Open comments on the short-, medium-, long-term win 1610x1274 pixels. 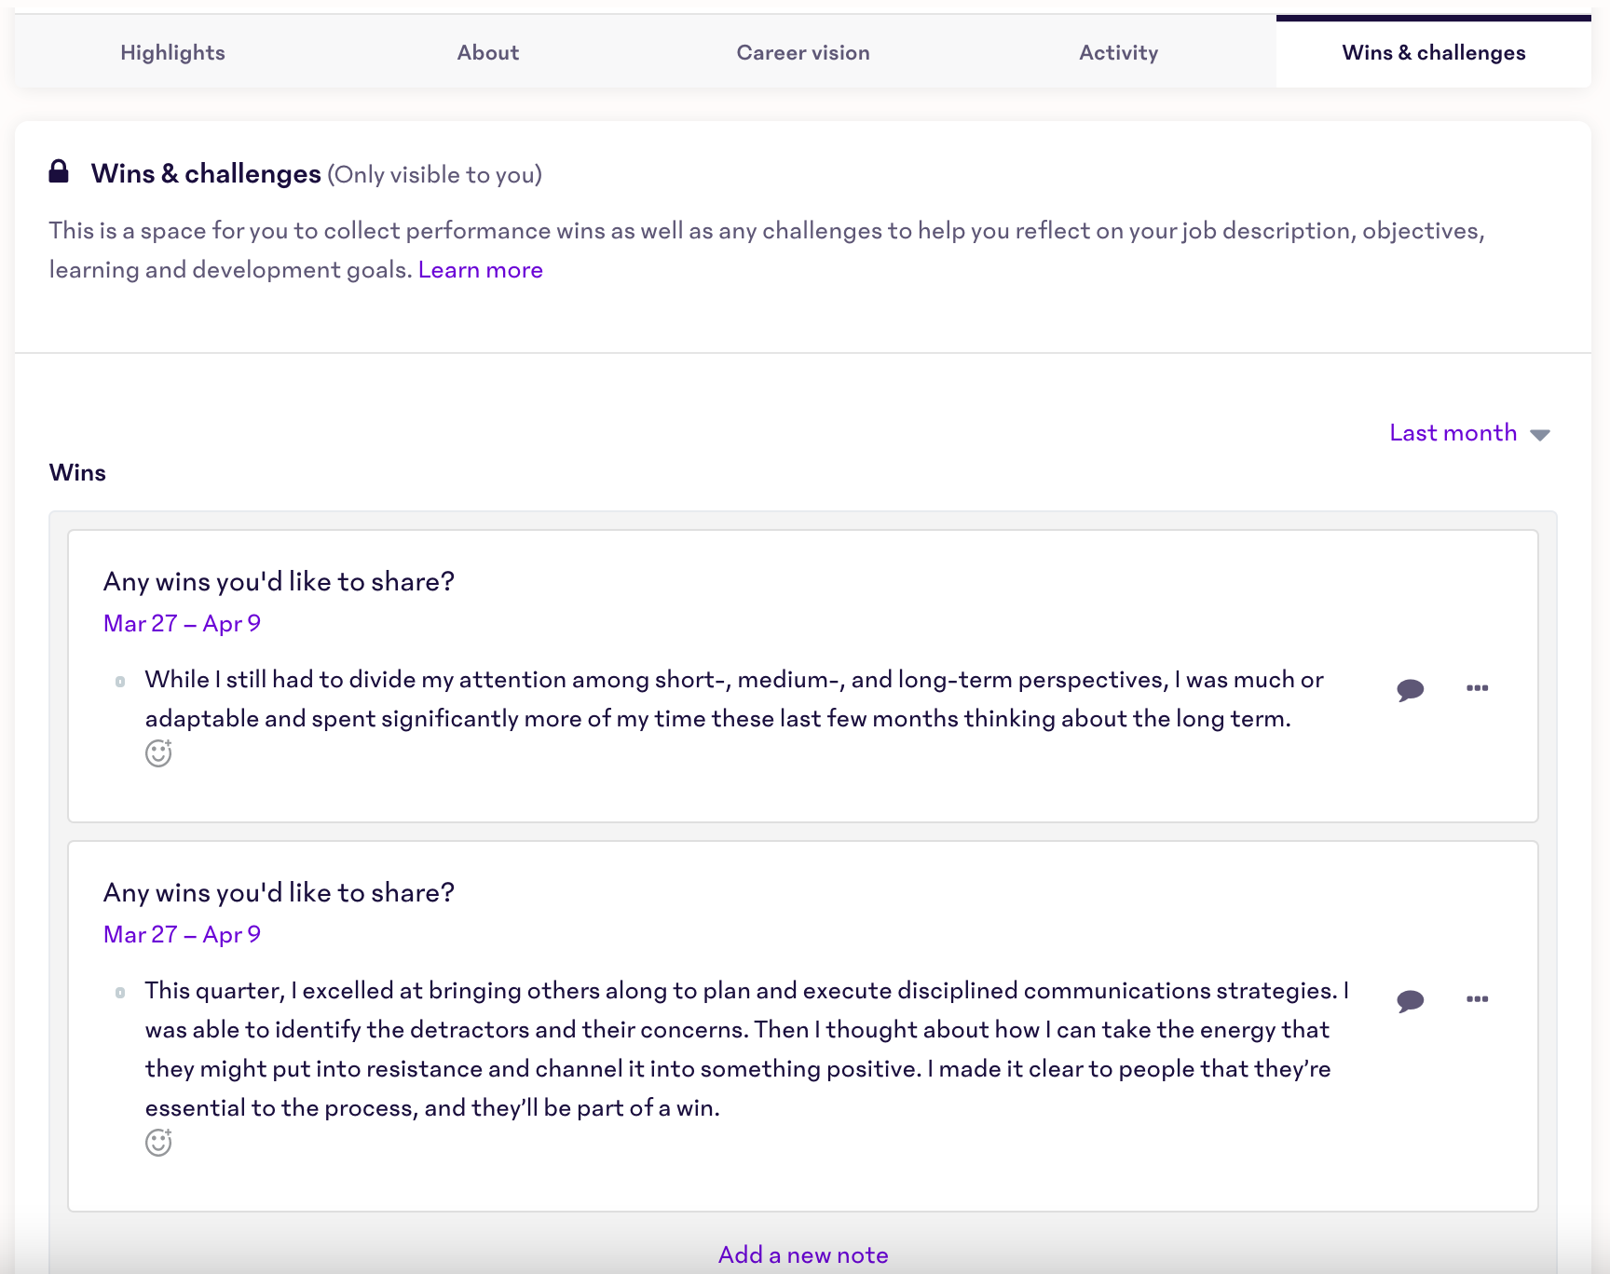pyautogui.click(x=1410, y=689)
